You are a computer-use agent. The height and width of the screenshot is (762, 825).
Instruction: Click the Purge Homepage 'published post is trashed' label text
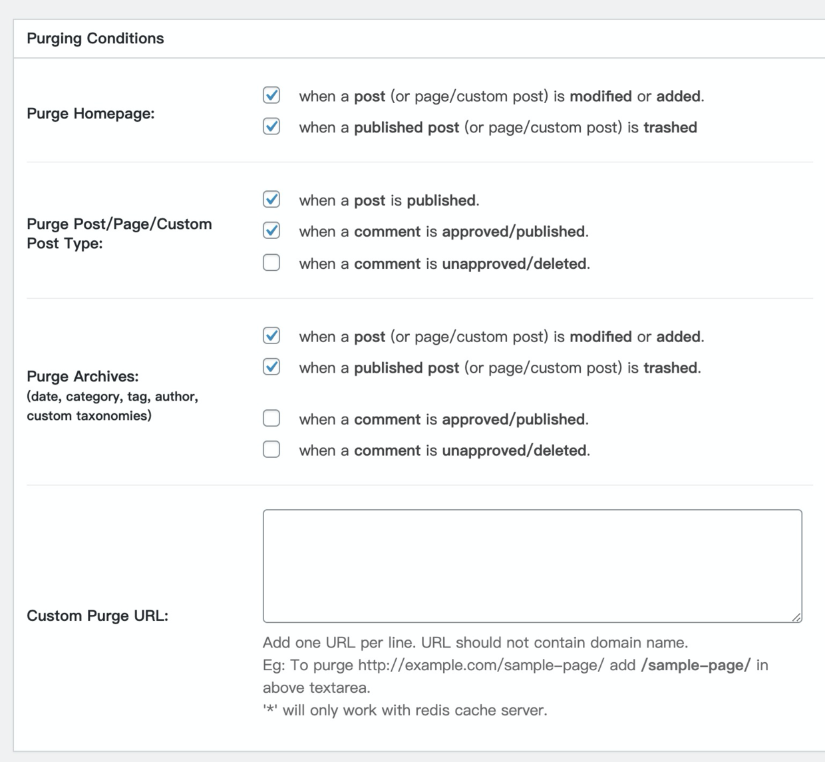pyautogui.click(x=498, y=128)
